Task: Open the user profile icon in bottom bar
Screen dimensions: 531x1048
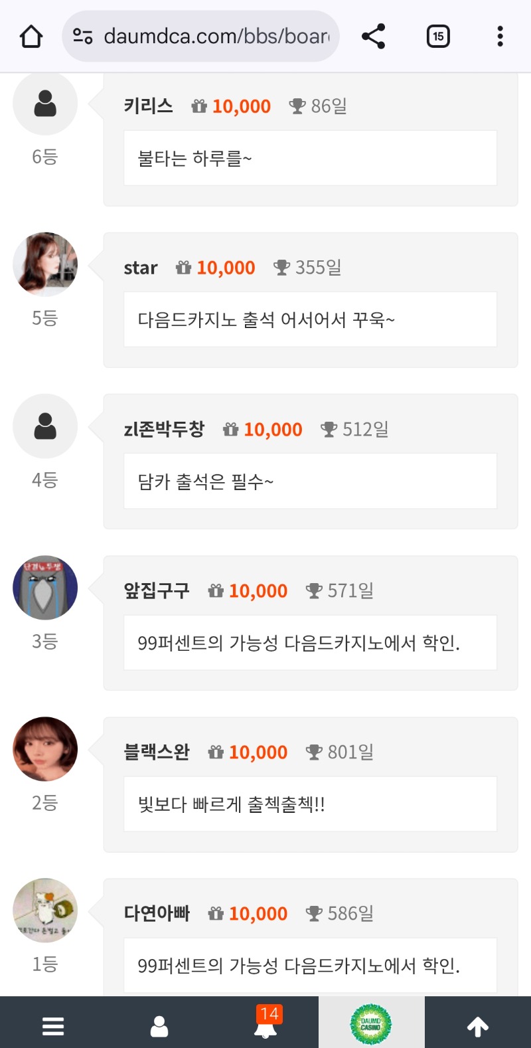Action: click(159, 1026)
